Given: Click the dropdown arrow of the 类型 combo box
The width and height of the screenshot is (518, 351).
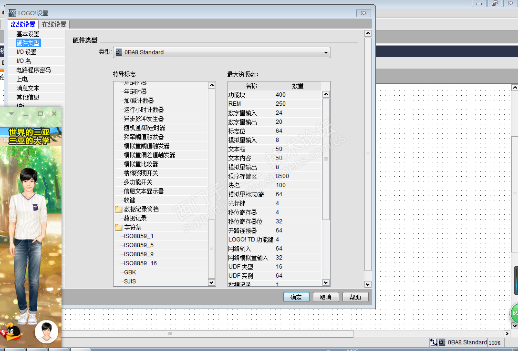Looking at the screenshot, I should tap(326, 53).
